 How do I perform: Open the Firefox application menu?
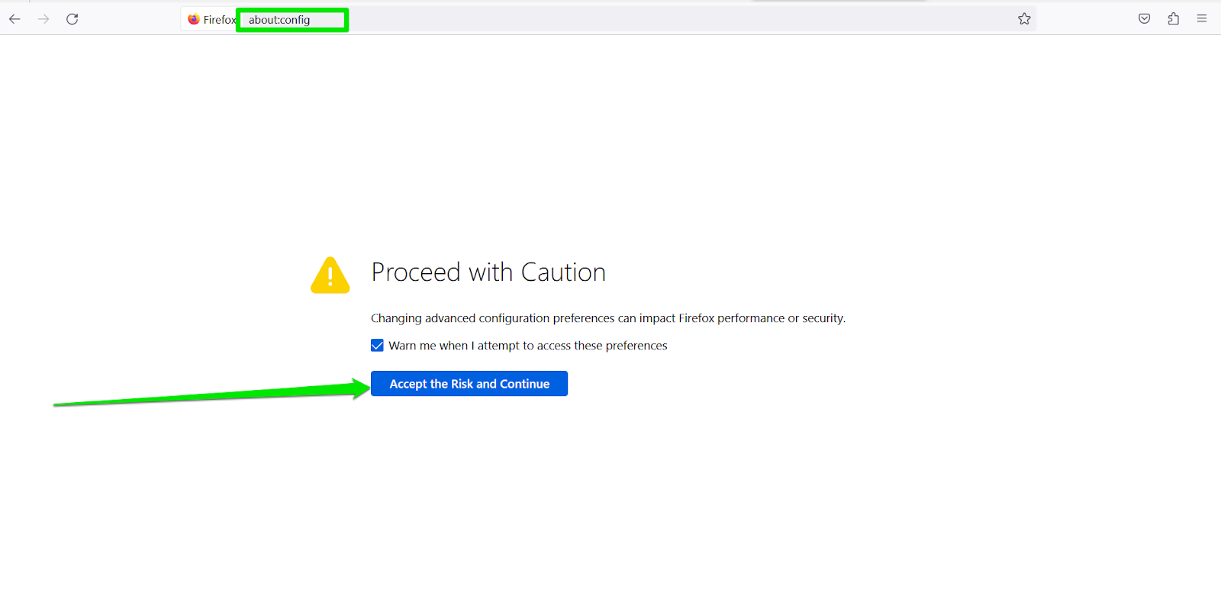[x=1202, y=19]
